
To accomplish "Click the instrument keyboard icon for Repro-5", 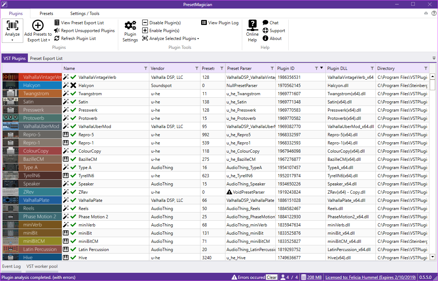I will 66,135.
